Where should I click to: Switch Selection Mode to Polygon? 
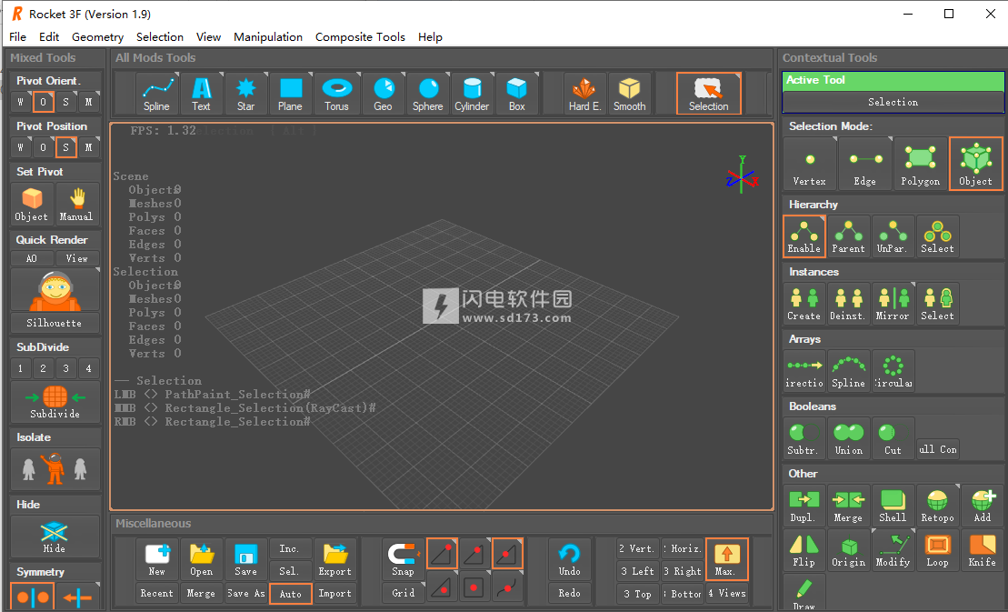[x=920, y=164]
